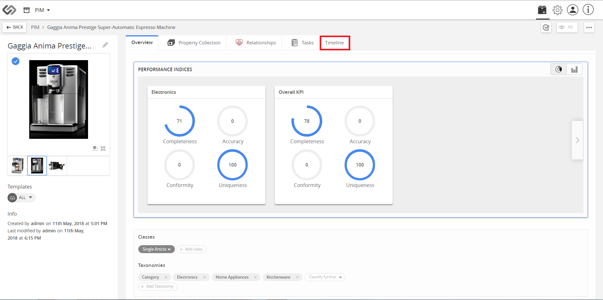Screen dimensions: 603x300
Task: Click Overall KPI Uniqueness 100 gauge
Action: coord(360,165)
